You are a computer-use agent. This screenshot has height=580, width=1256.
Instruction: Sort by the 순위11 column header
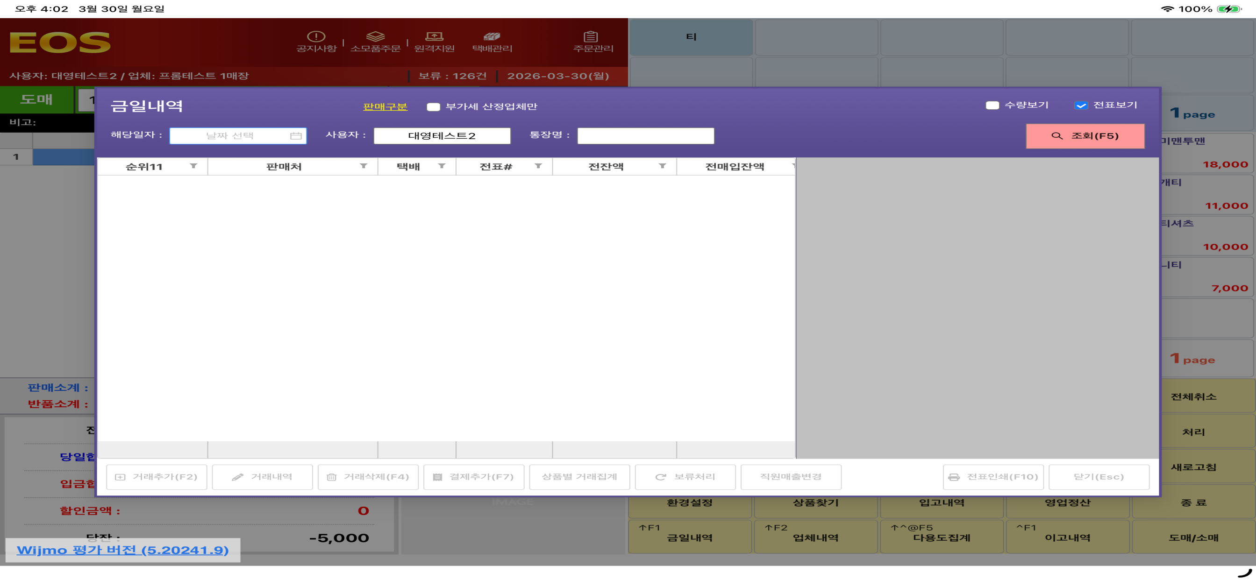[144, 167]
